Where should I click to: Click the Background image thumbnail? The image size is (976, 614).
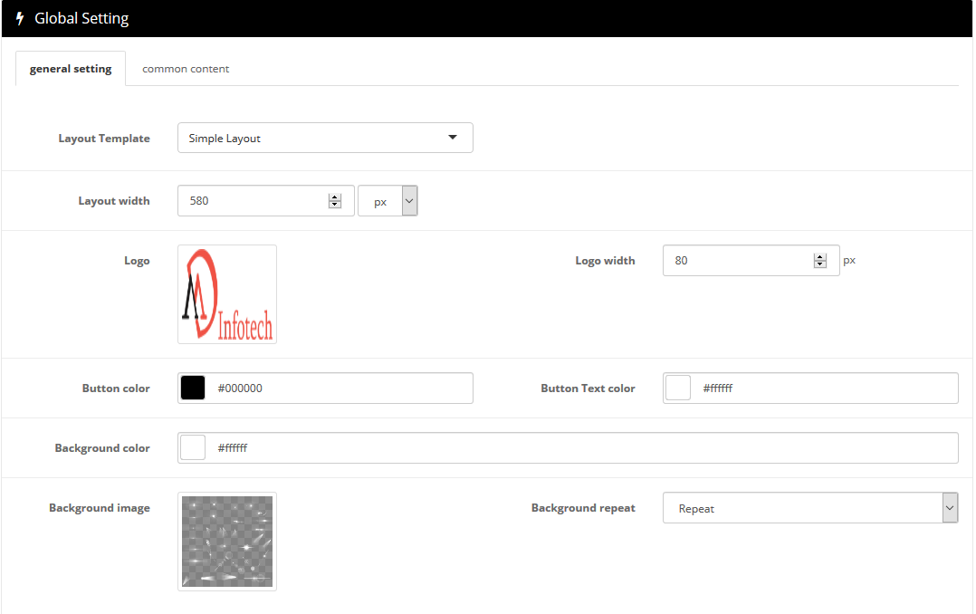click(227, 542)
